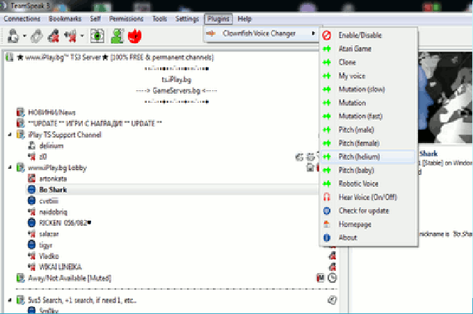Click the green eye toolbar icon
Screen dimensions: 473x314
(x=96, y=35)
